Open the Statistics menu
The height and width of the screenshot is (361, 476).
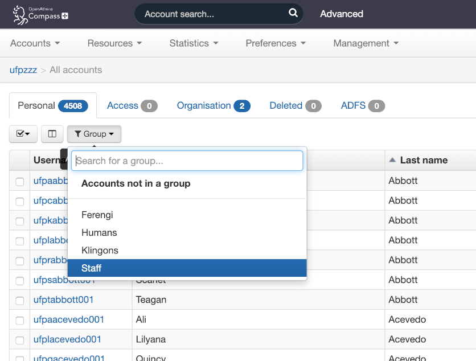click(194, 43)
